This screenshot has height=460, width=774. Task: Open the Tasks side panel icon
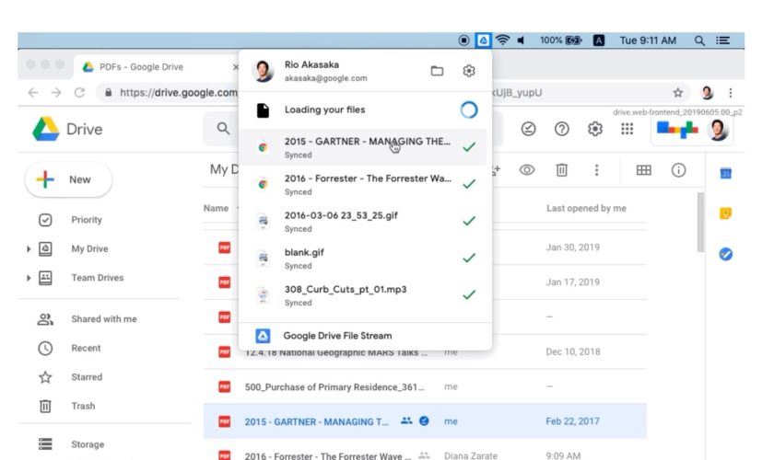(x=726, y=254)
